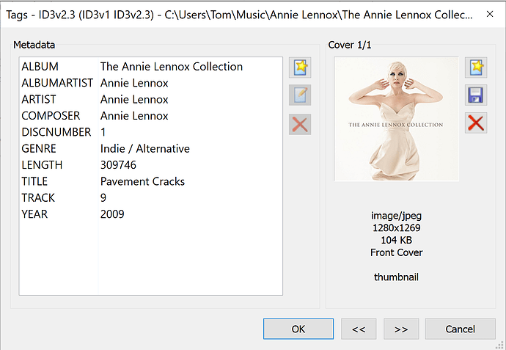Select the ALBUMARTIST tag row
This screenshot has height=350, width=506.
tap(151, 83)
